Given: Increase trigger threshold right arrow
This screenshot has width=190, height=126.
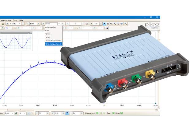Looking at the screenshot, I should pos(47,113).
